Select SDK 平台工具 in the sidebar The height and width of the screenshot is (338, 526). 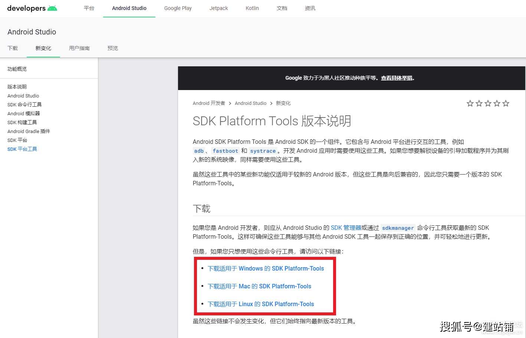click(22, 149)
